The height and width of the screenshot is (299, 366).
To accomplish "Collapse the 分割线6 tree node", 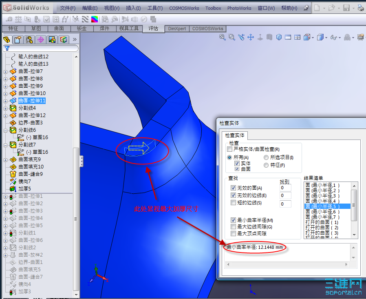I will click(x=6, y=131).
